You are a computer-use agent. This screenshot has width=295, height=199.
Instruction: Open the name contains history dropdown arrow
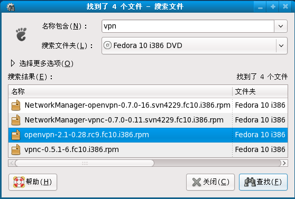(x=281, y=26)
